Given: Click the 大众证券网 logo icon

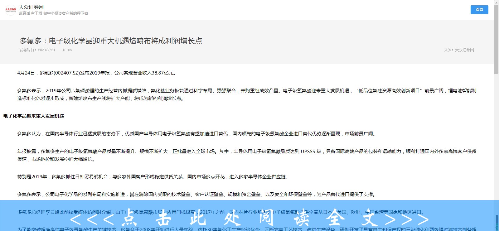Looking at the screenshot, I should click(x=11, y=10).
